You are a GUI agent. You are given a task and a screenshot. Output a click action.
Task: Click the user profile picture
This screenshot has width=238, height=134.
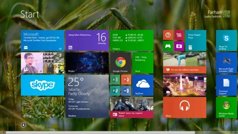(227, 14)
